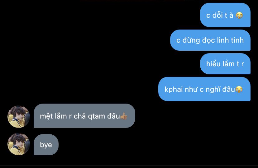258x168 pixels.
Task: Click the crying emoji after "c dỗi t à"
Action: 239,16
